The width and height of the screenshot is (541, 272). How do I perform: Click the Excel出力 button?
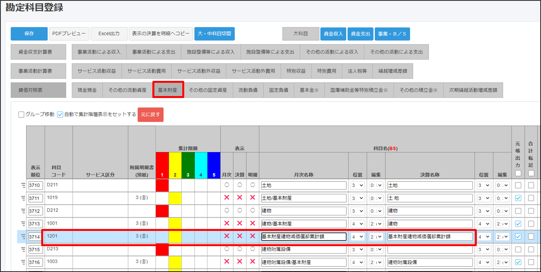(109, 34)
